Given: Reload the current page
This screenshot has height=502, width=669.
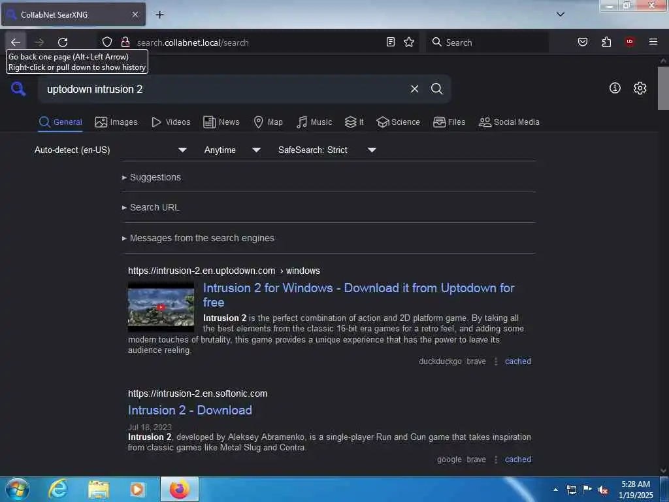Looking at the screenshot, I should tap(63, 42).
